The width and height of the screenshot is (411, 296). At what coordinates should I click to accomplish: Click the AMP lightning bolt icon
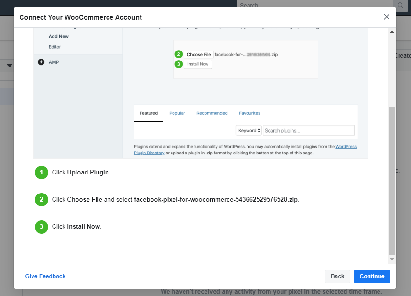point(41,62)
